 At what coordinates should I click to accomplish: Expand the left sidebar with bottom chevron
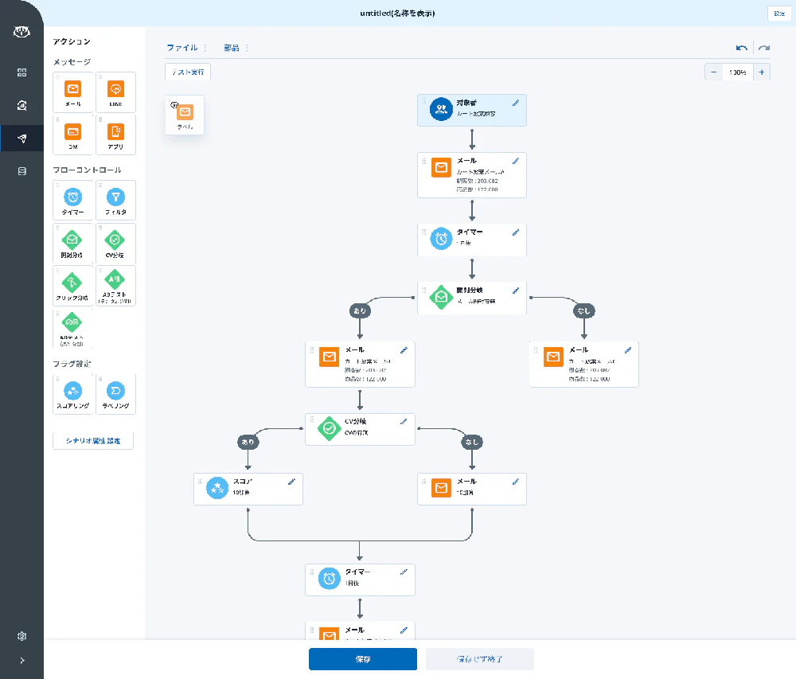[21, 660]
